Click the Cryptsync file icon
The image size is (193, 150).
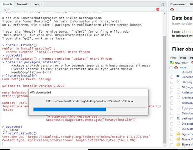(178, 108)
